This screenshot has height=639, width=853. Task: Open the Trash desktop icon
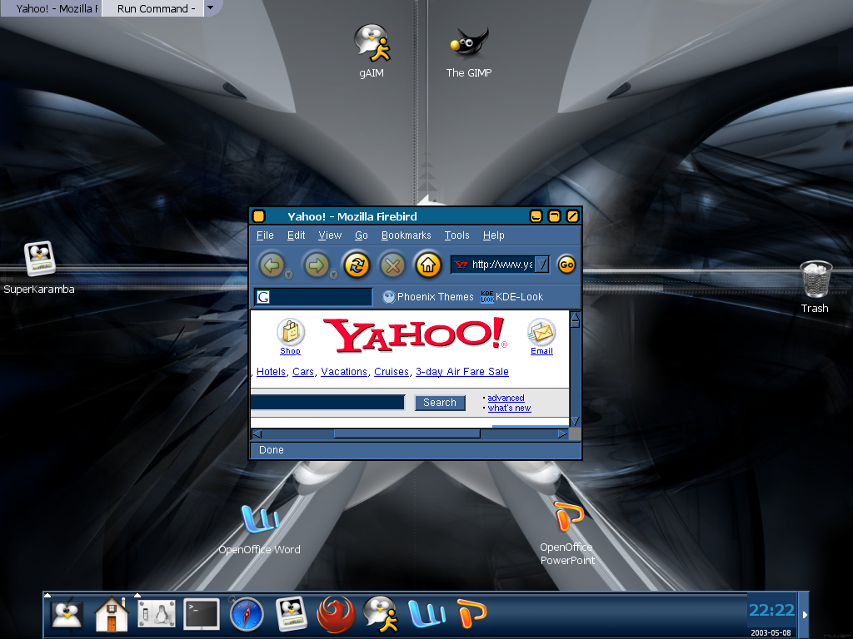click(x=816, y=286)
